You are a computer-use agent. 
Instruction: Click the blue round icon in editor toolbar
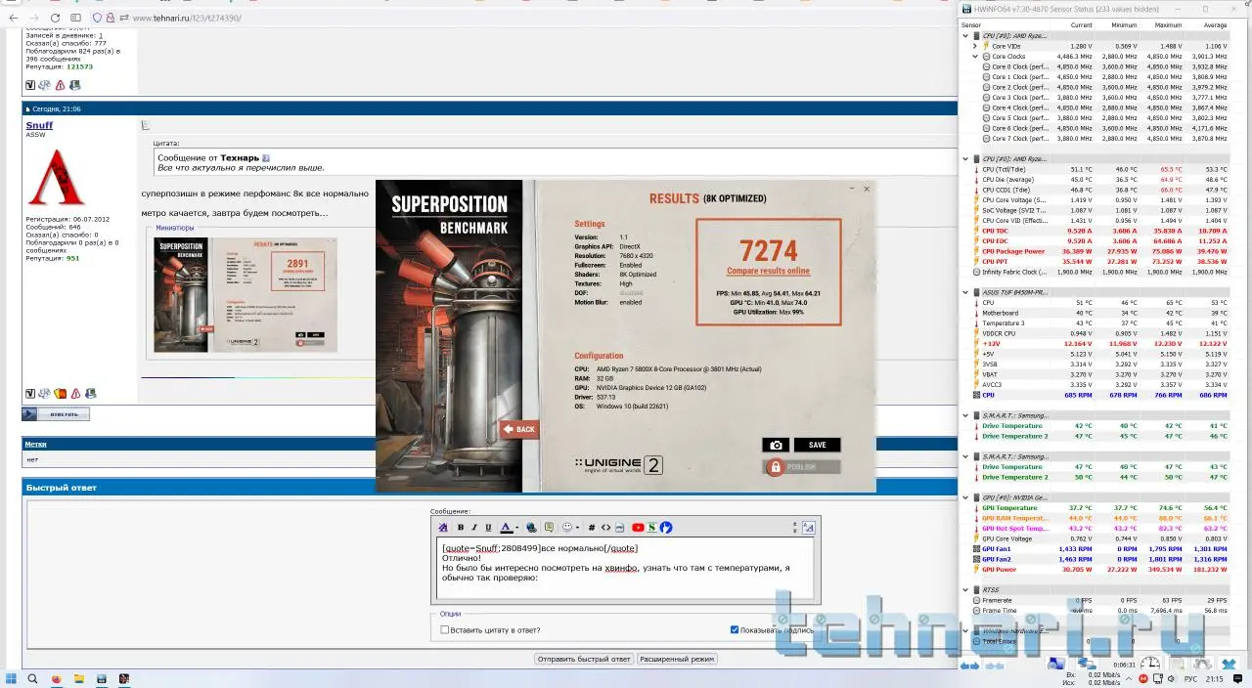click(665, 528)
